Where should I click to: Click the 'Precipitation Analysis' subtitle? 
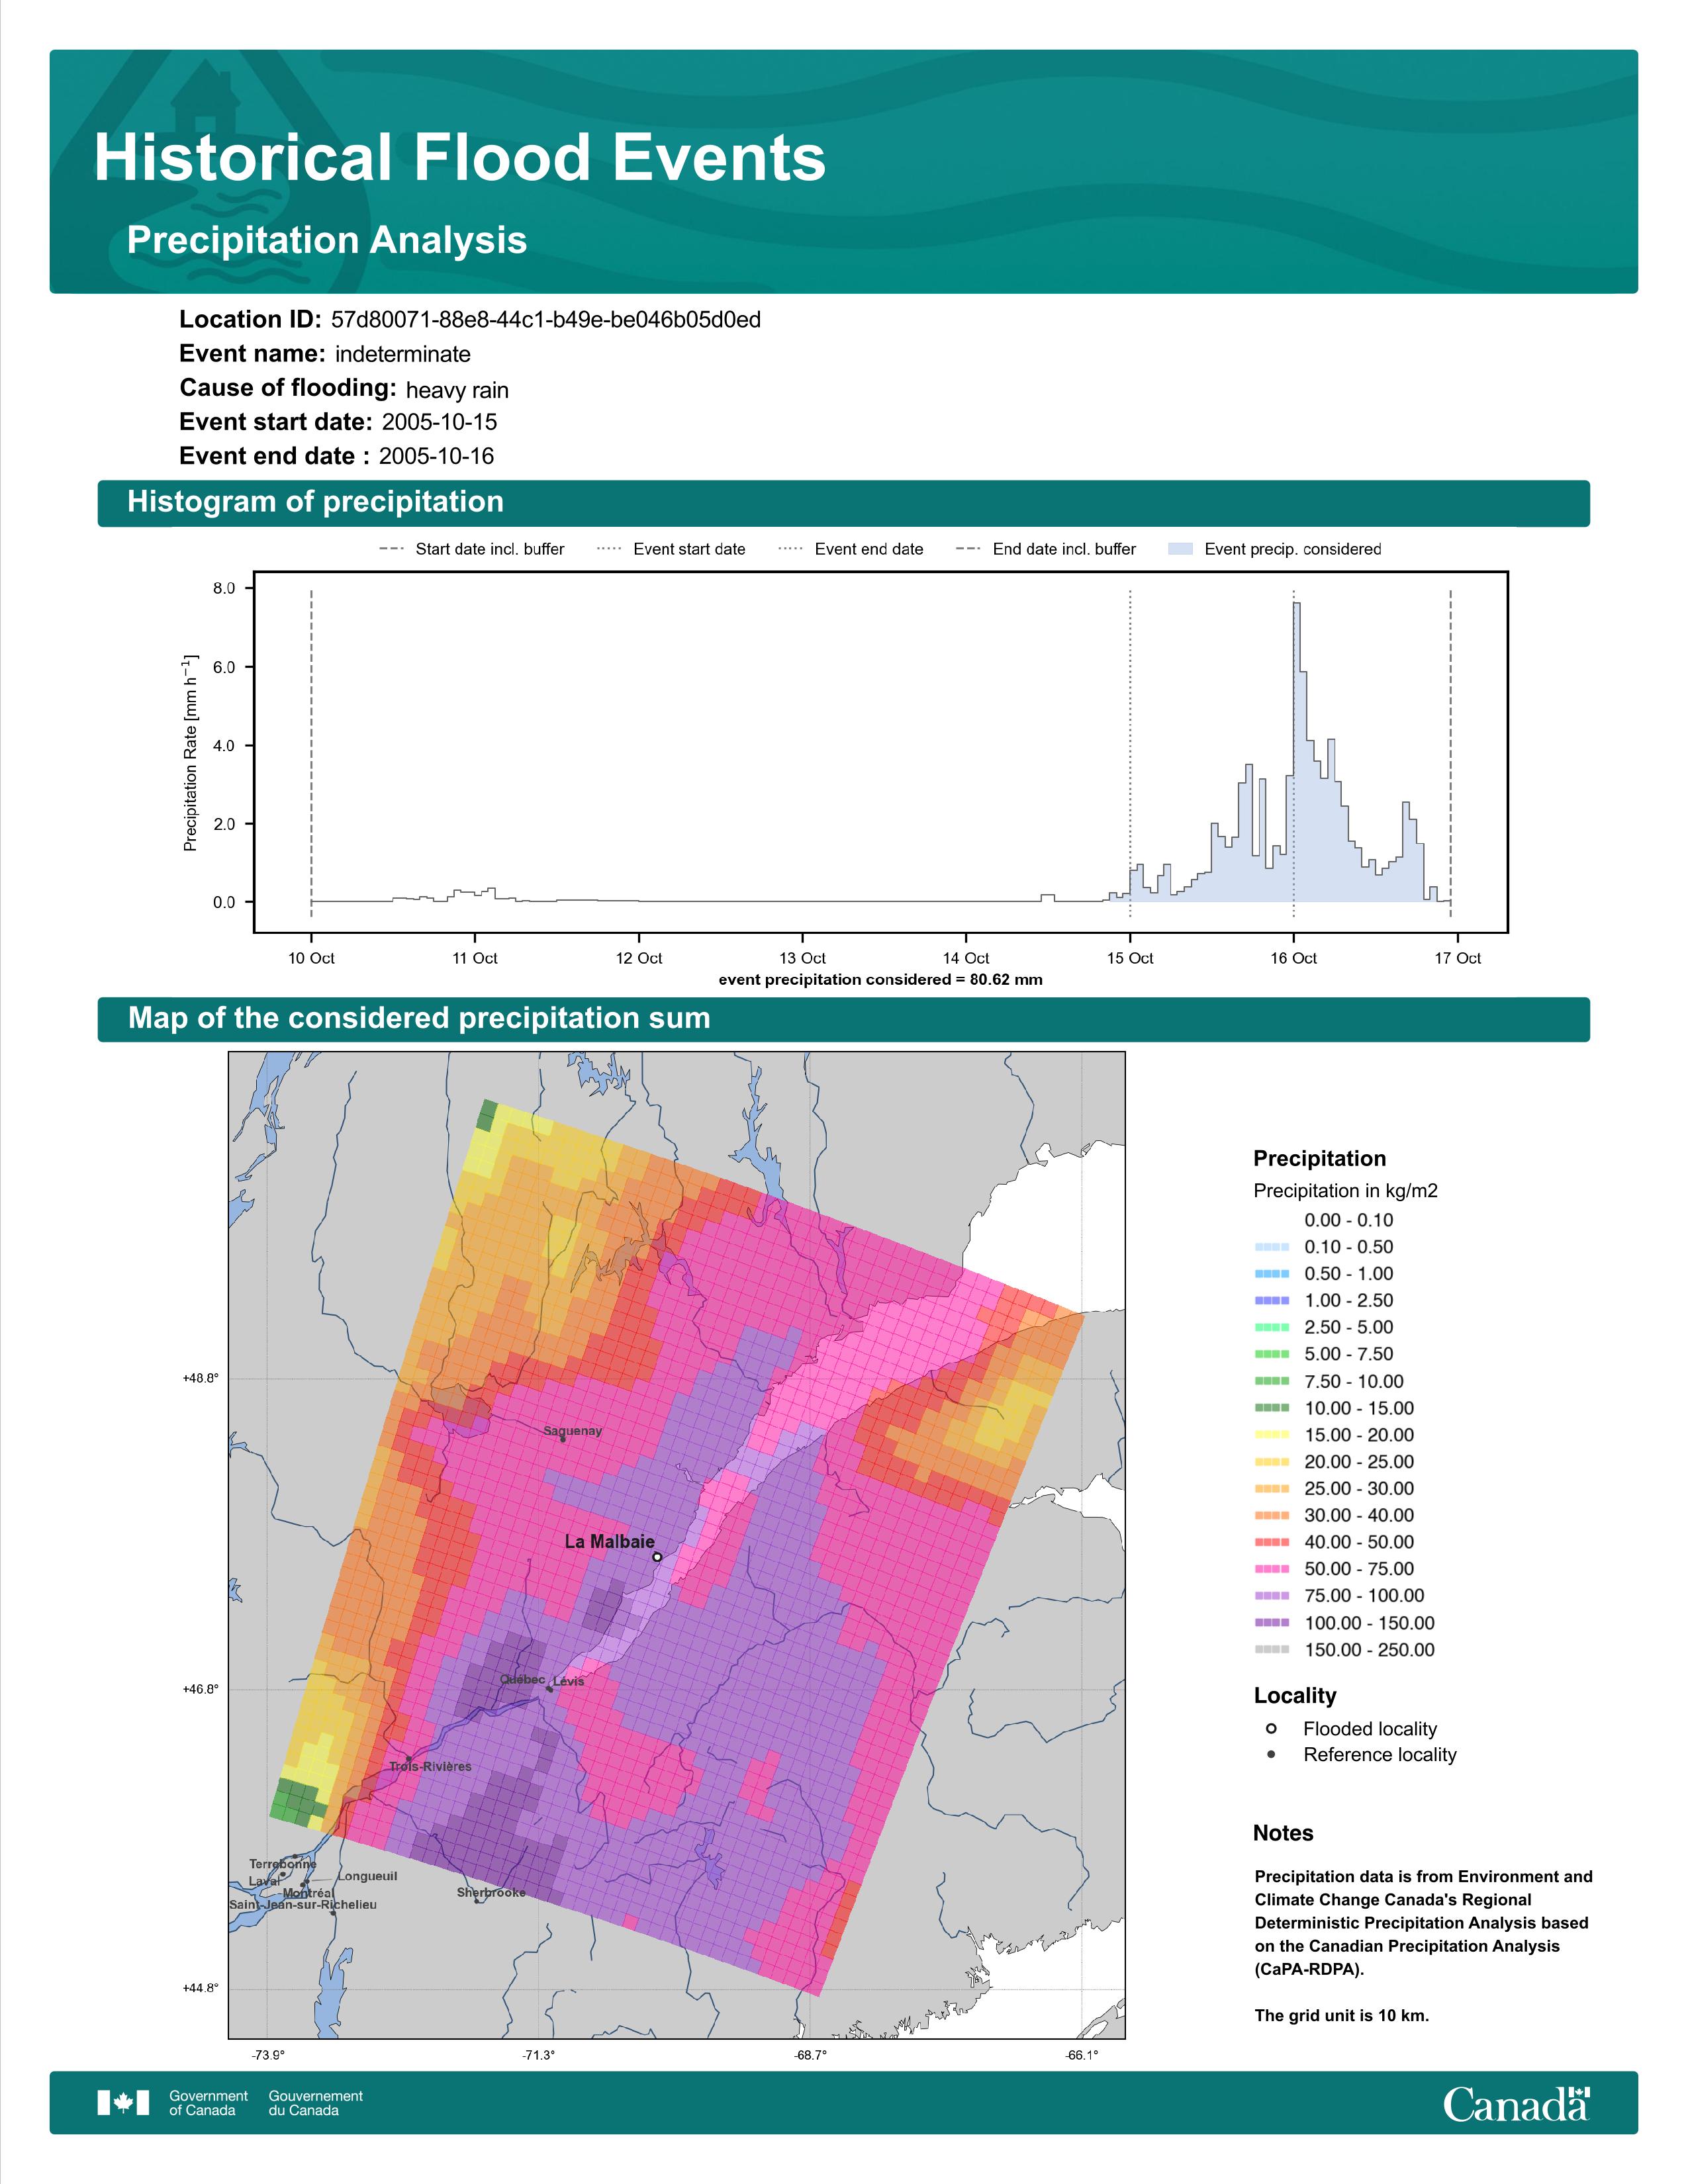[x=327, y=240]
